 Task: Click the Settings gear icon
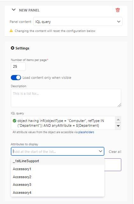click(x=12, y=48)
